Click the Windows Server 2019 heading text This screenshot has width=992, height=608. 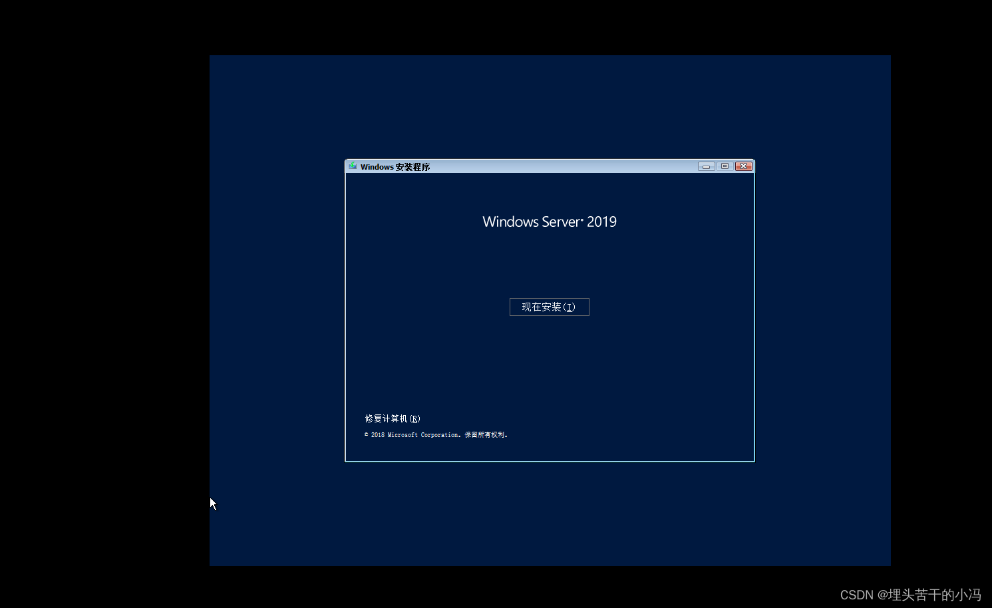click(550, 222)
